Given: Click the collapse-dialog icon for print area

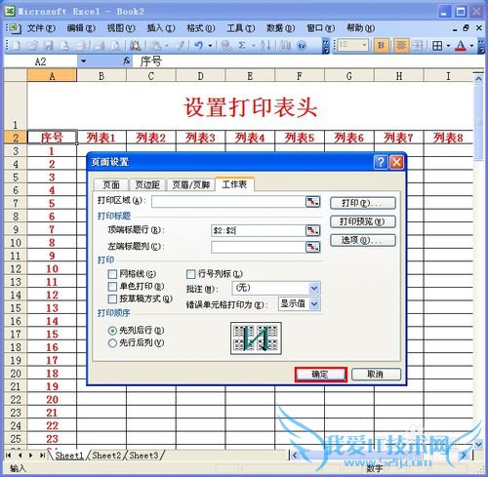Looking at the screenshot, I should [312, 202].
